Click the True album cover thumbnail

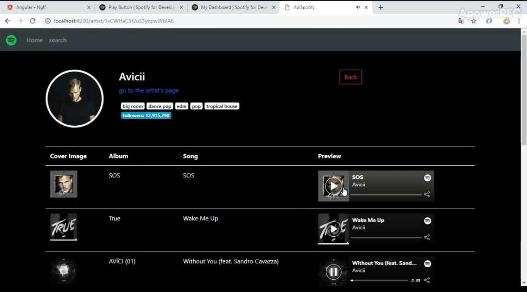pyautogui.click(x=63, y=227)
